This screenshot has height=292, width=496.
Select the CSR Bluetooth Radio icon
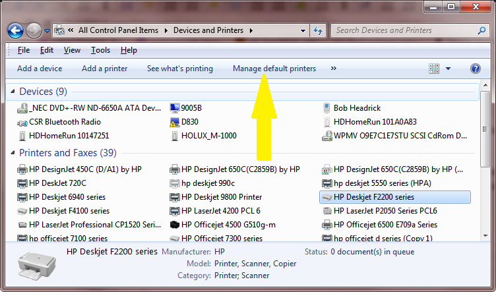tap(22, 123)
